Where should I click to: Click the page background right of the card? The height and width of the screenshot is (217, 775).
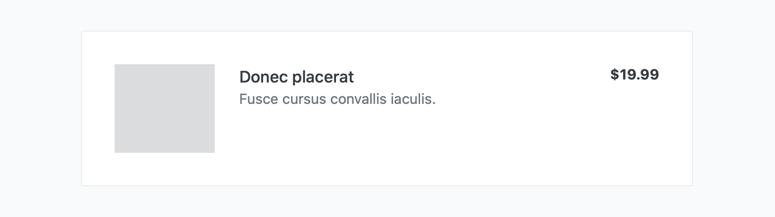[x=733, y=108]
